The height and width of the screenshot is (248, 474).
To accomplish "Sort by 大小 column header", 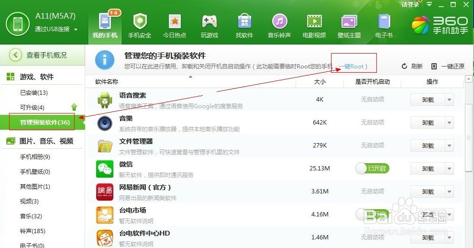I will (320, 82).
